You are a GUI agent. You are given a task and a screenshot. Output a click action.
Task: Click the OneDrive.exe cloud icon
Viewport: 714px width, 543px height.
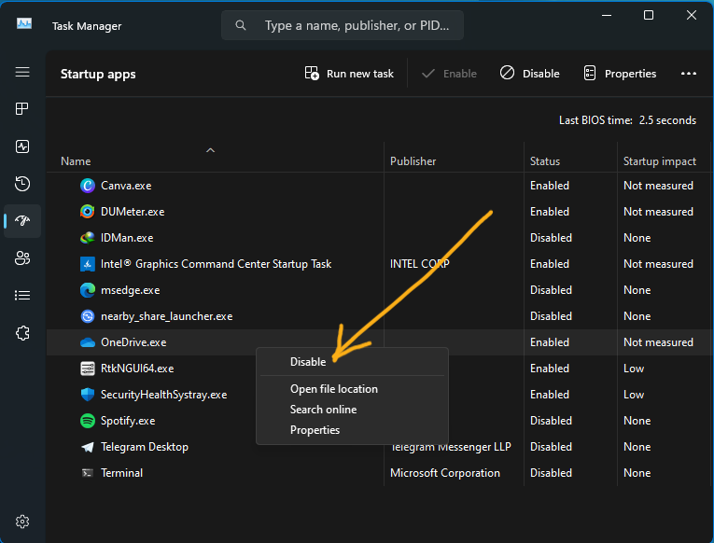coord(88,342)
